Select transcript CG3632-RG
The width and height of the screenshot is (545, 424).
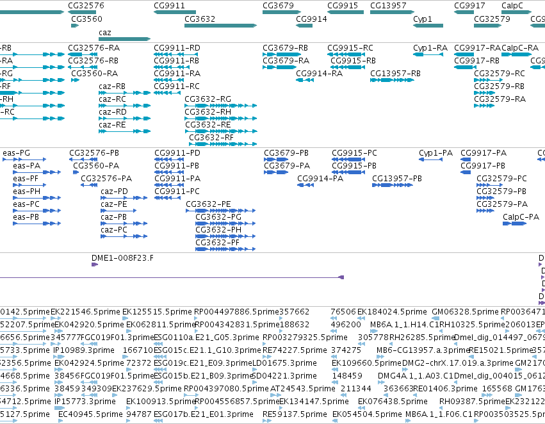click(221, 106)
